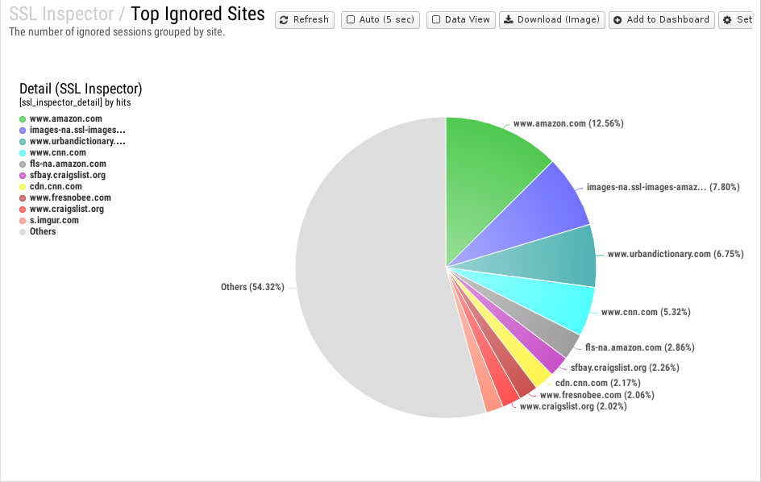Click the Detail (SSL Inspector) chart title
The width and height of the screenshot is (761, 482).
pyautogui.click(x=81, y=89)
